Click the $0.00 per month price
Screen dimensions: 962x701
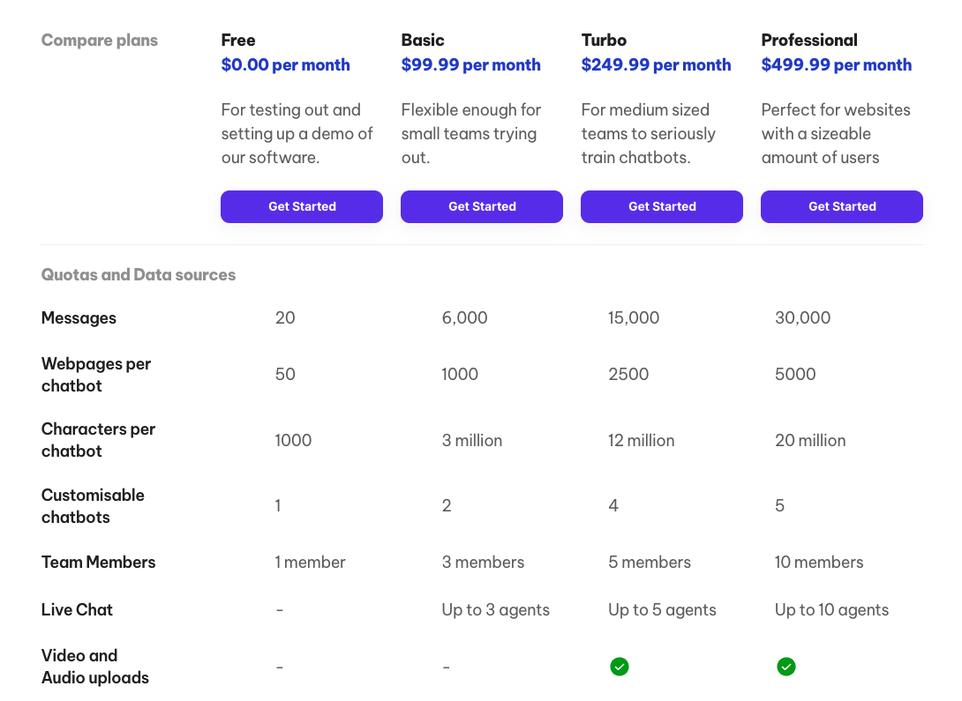[x=285, y=64]
